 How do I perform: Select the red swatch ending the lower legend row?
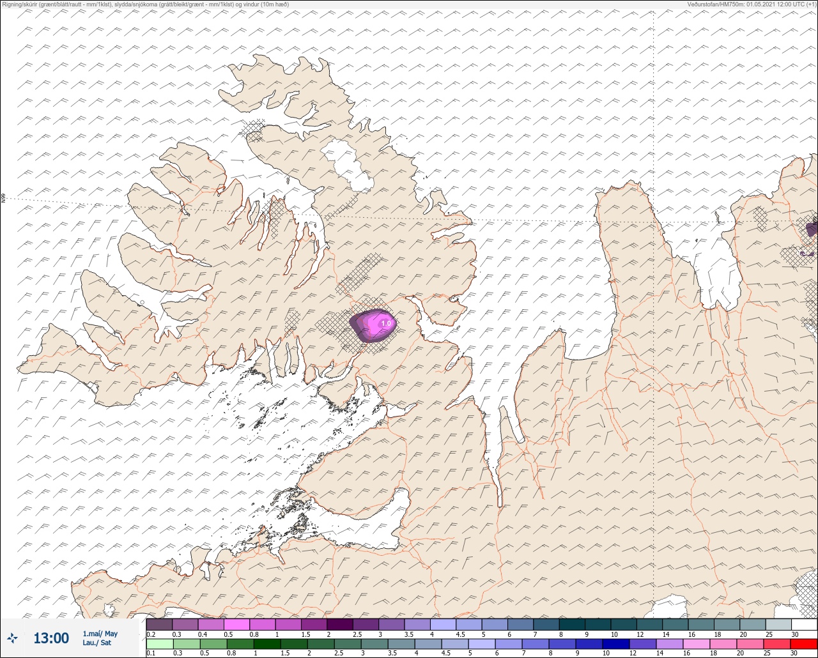804,644
